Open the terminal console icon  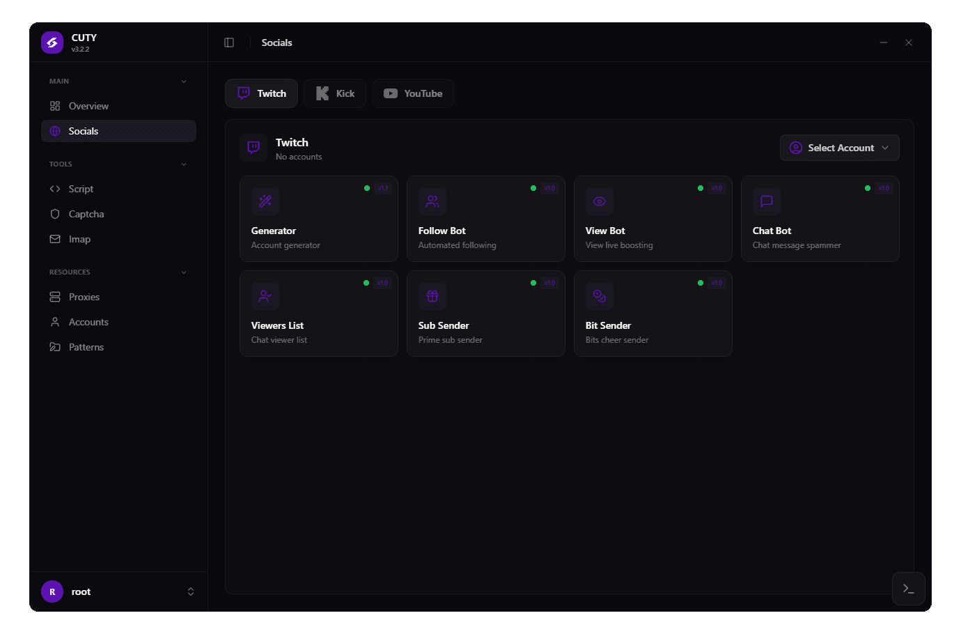point(908,589)
